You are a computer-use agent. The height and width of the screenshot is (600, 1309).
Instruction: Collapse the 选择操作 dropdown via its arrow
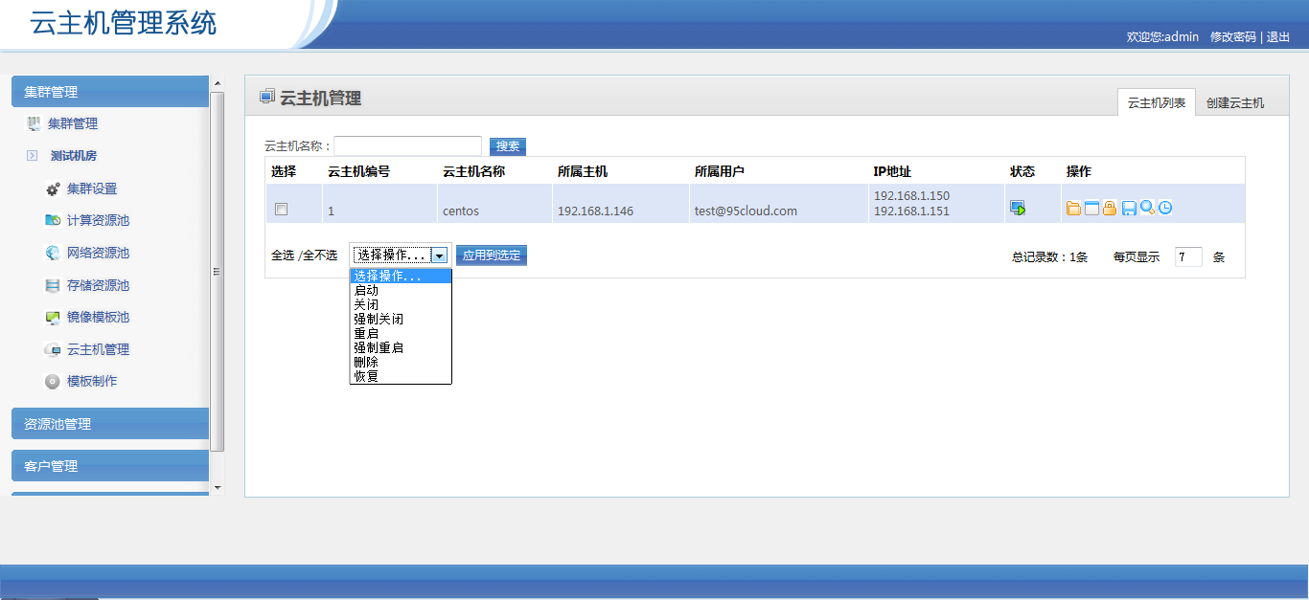pyautogui.click(x=439, y=256)
